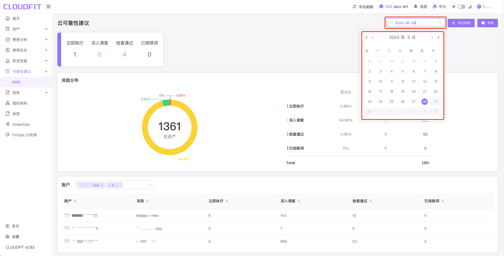This screenshot has width=504, height=256.
Task: Click the 标签 bookmark icon
Action: (8, 114)
